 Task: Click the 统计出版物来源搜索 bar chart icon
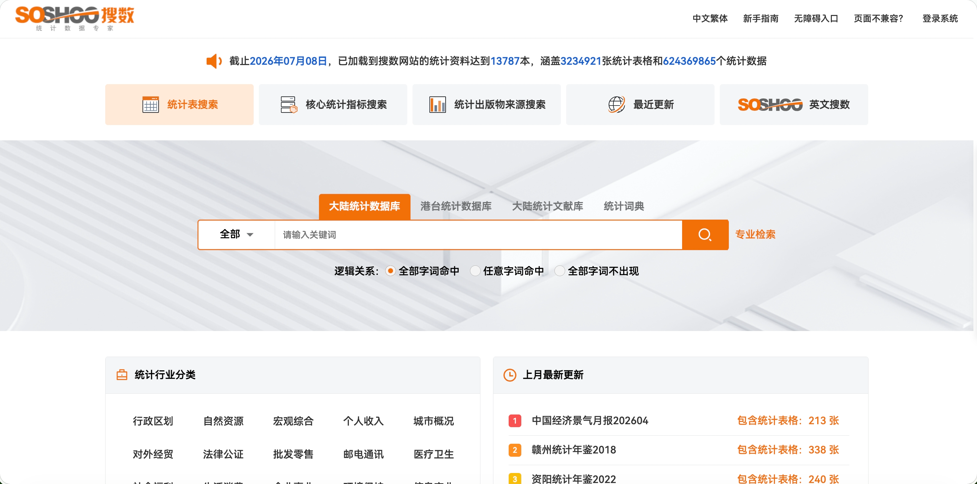point(437,105)
